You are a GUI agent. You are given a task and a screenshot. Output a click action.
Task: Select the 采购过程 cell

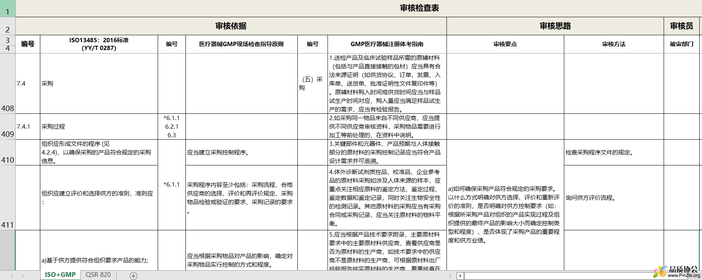coord(99,127)
